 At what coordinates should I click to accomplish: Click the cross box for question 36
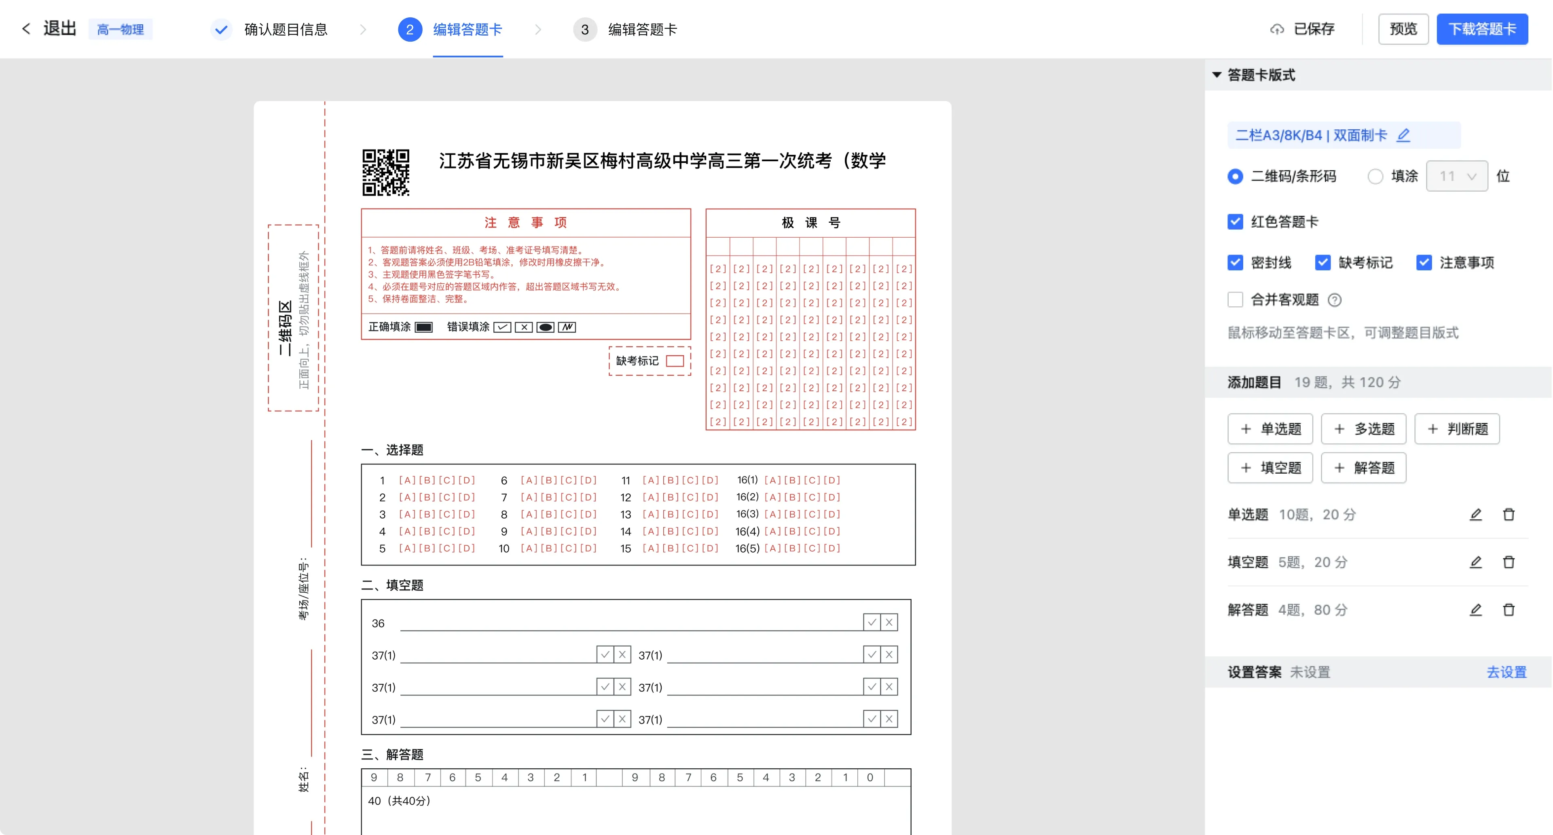[x=889, y=622]
